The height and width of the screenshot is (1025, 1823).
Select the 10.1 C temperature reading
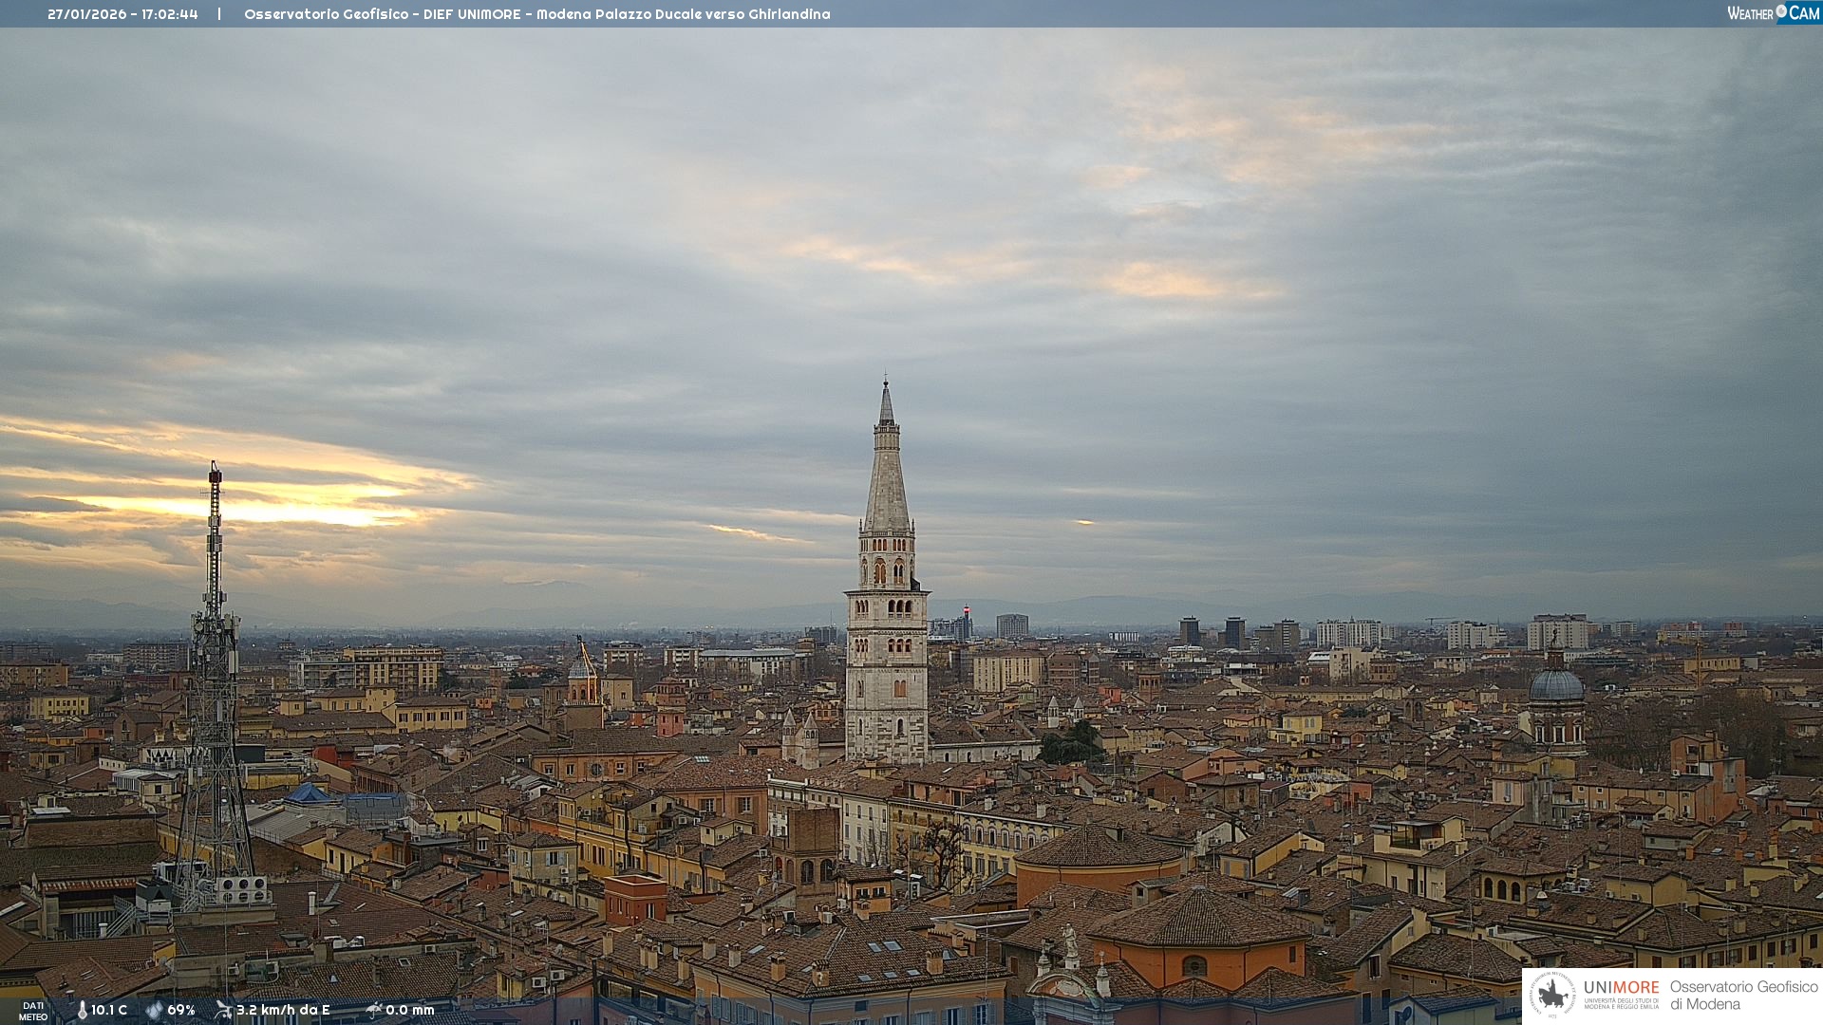coord(109,1010)
